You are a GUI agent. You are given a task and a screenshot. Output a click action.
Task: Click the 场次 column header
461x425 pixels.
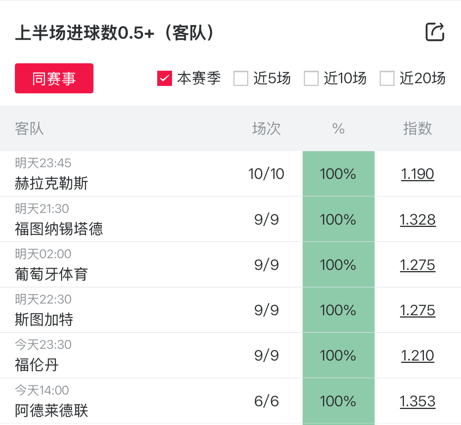point(266,129)
